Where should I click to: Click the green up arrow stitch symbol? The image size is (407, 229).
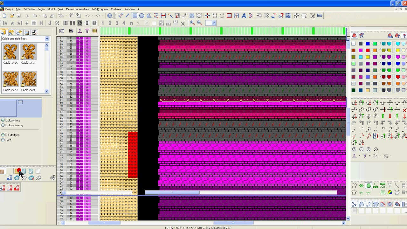(x=383, y=116)
